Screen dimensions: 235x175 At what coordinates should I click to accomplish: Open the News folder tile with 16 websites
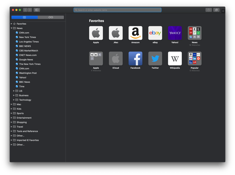coord(195,33)
